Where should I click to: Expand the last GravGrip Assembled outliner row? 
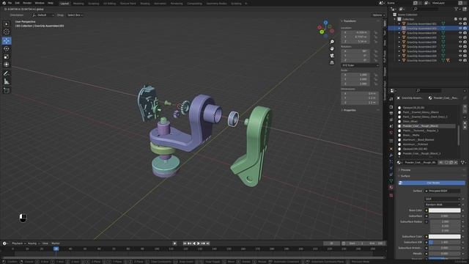point(399,60)
